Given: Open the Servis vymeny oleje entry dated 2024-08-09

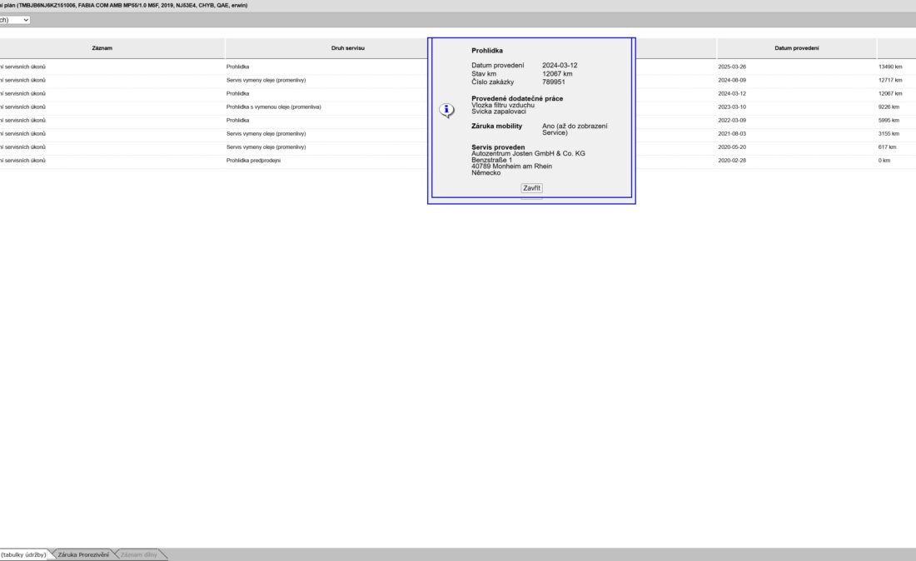Looking at the screenshot, I should (266, 81).
